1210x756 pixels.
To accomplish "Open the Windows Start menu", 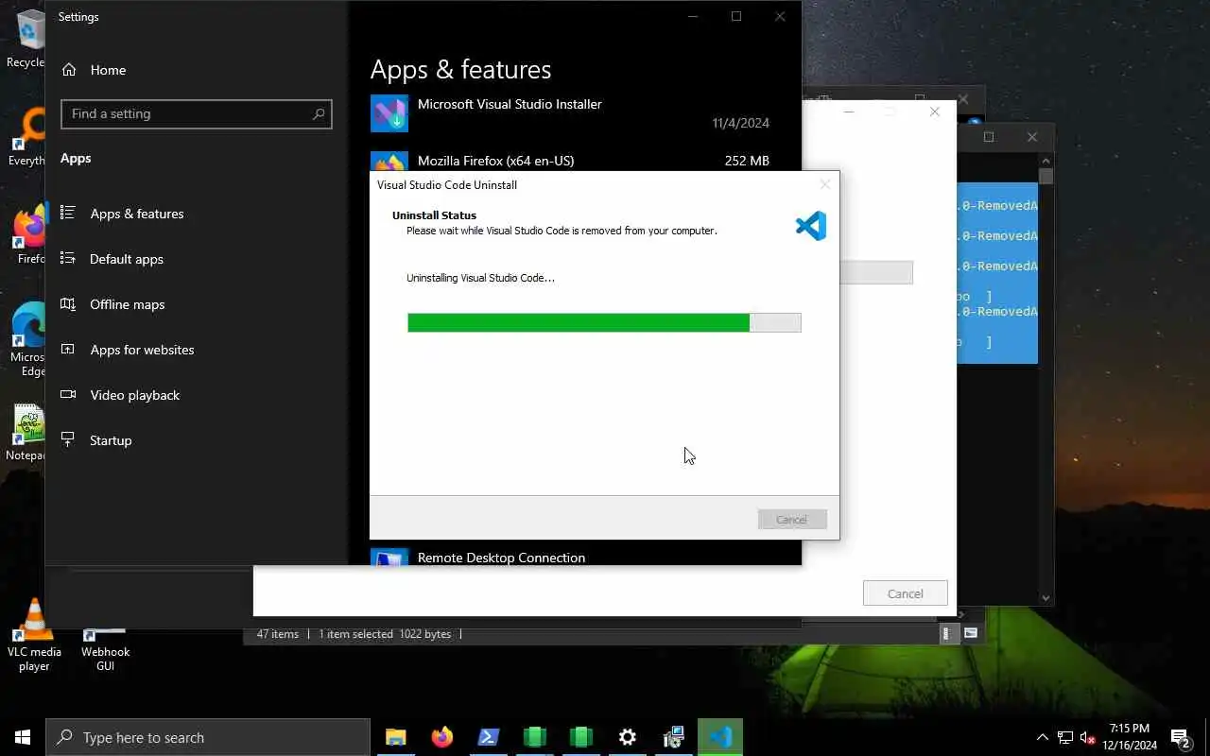I will 23,737.
